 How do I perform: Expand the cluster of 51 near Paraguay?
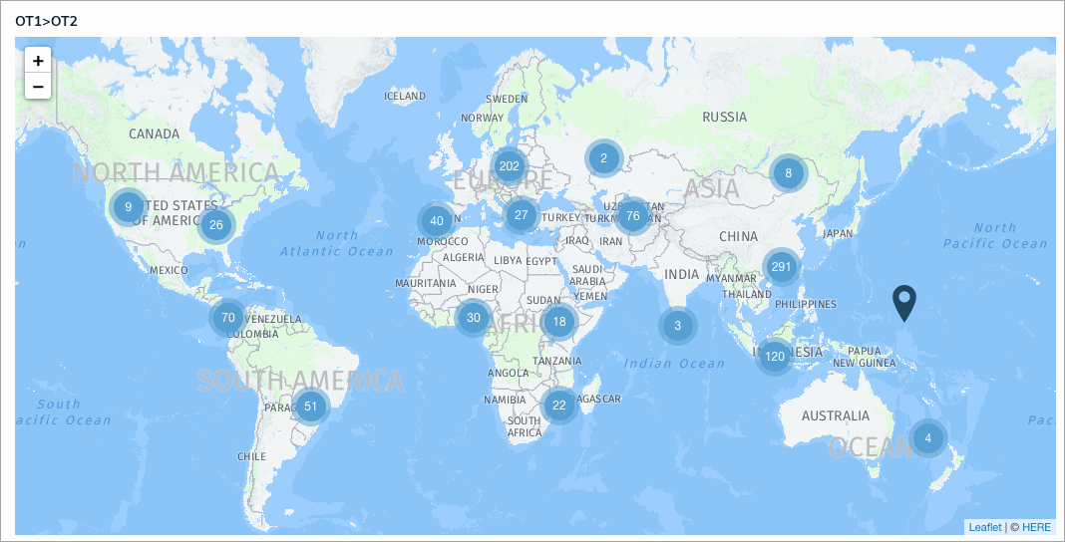310,406
